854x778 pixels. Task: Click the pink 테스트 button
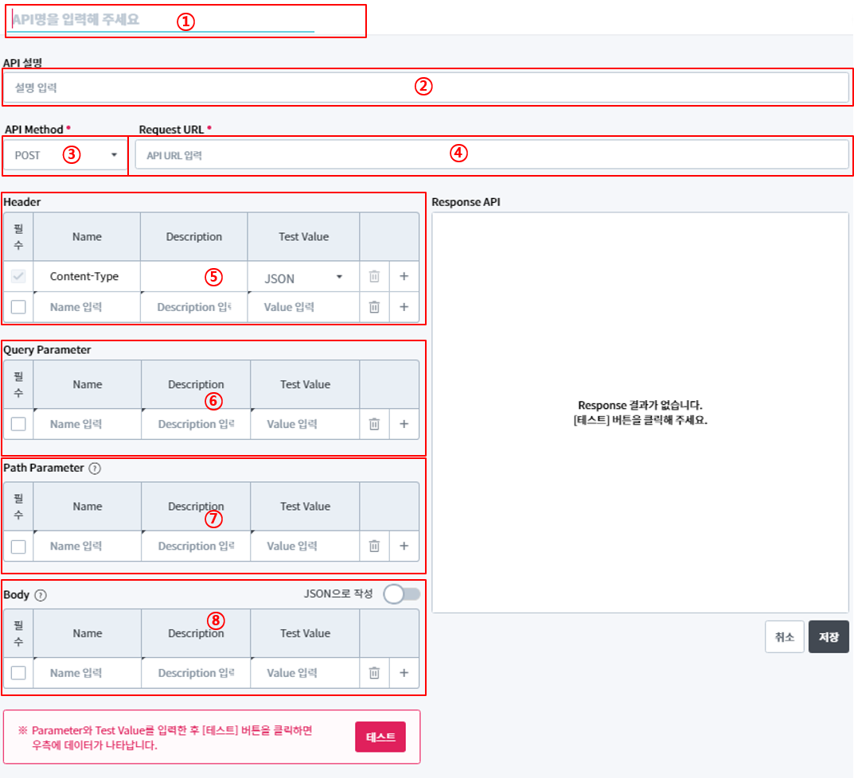coord(380,737)
